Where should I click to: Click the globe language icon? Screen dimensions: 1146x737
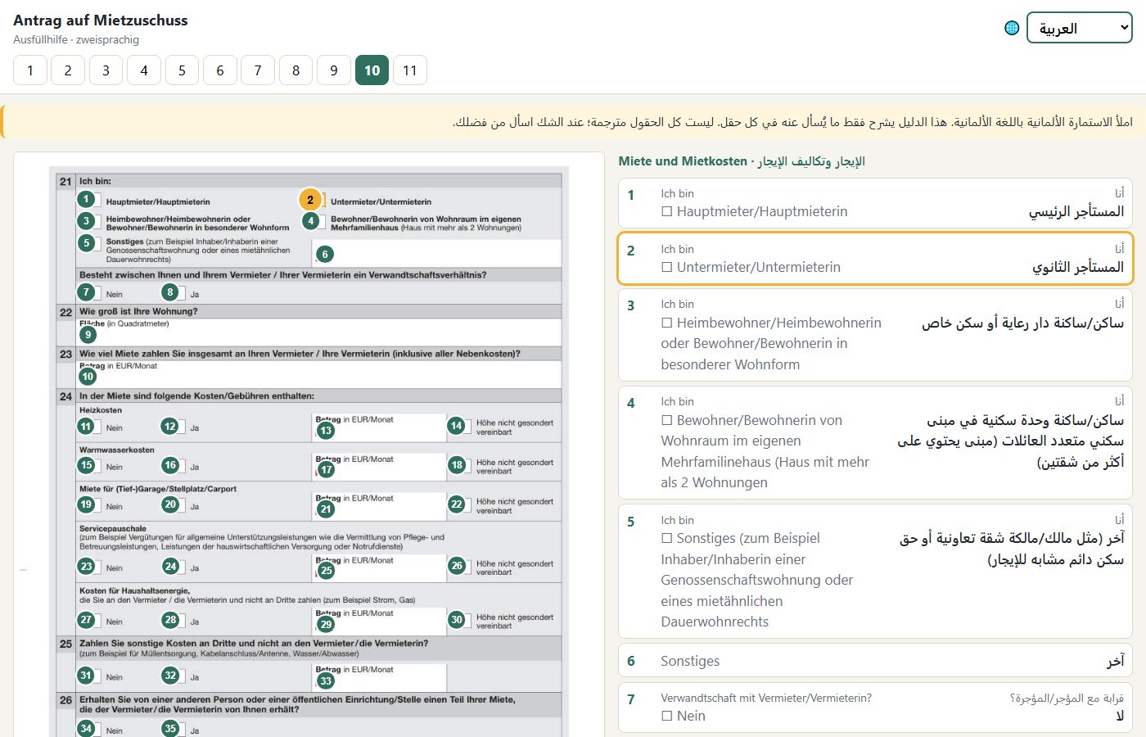pos(1012,28)
